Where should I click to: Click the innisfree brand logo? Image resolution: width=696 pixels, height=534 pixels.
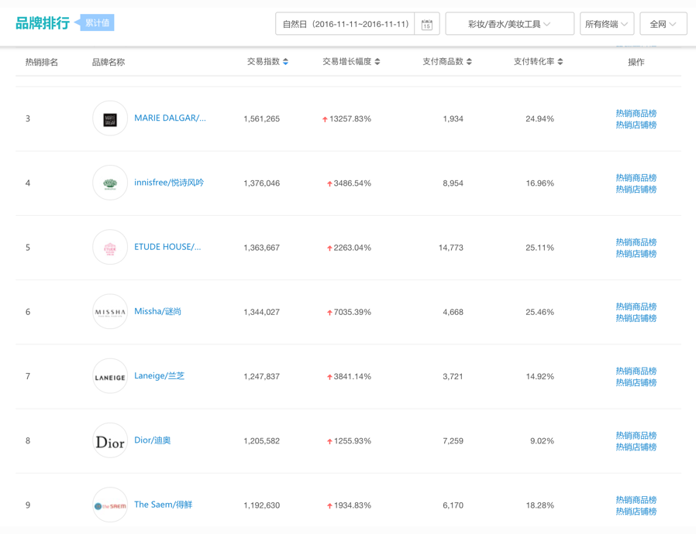110,183
